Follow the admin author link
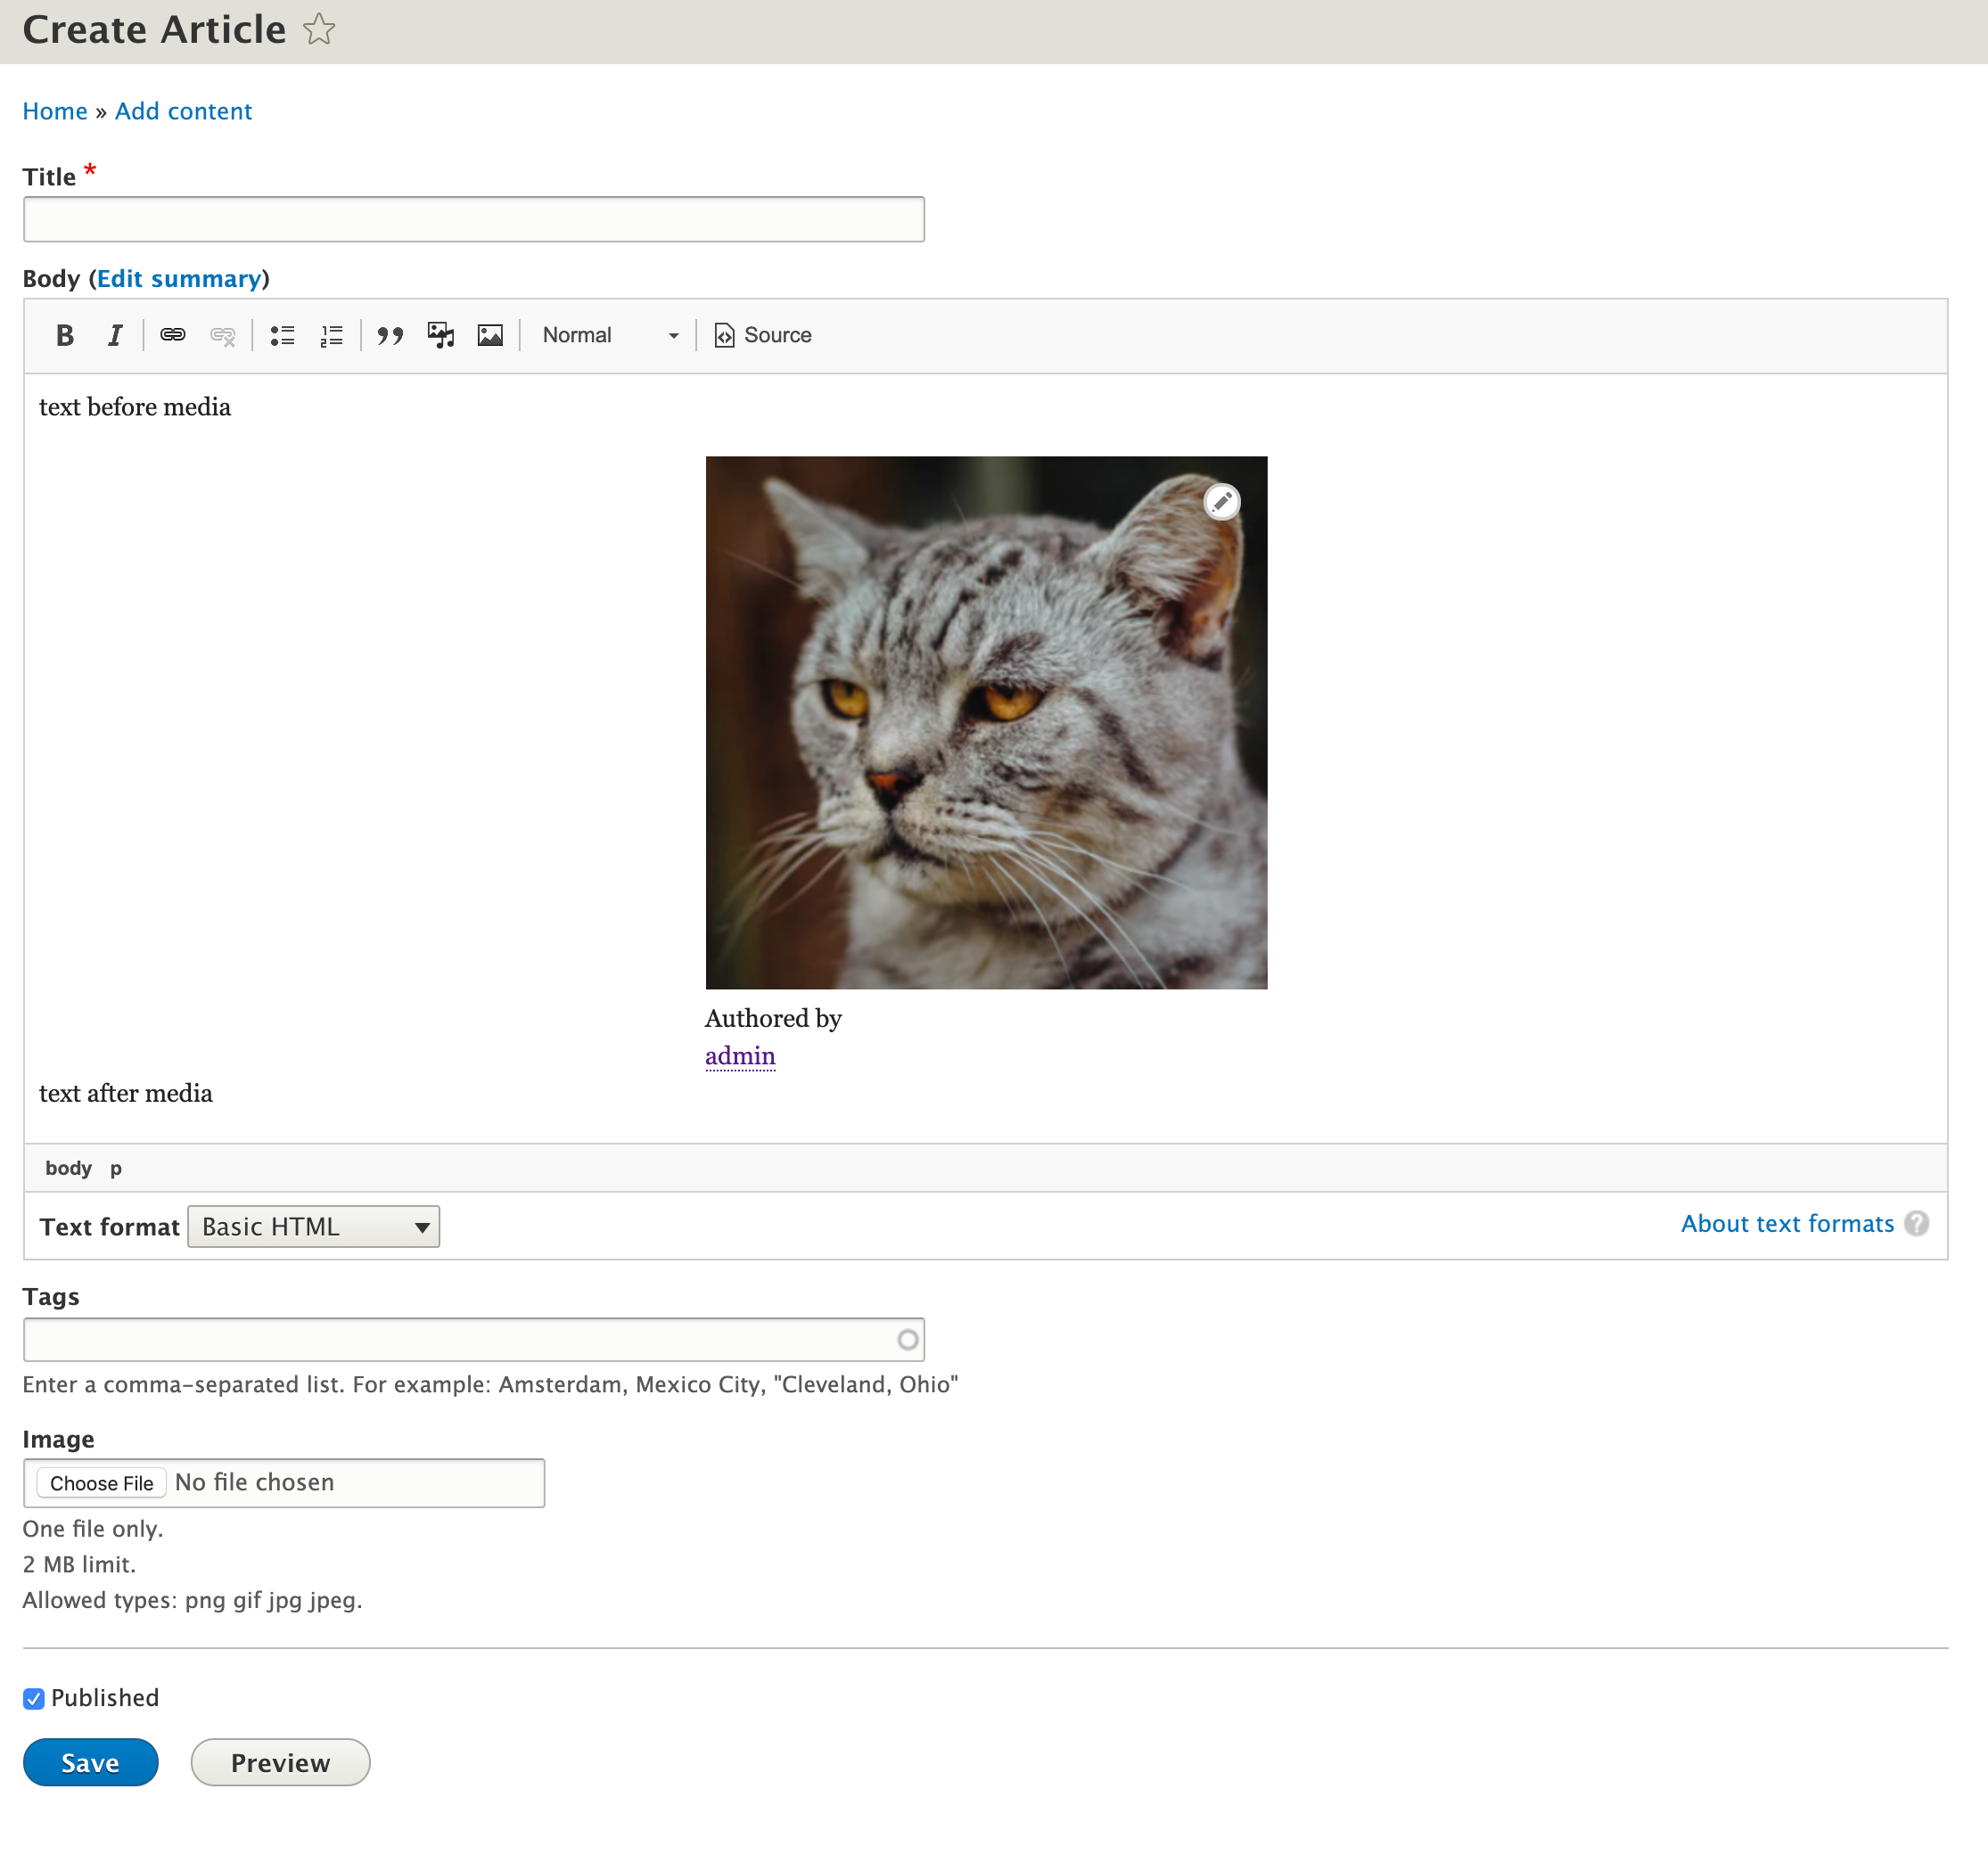1988x1863 pixels. [740, 1055]
